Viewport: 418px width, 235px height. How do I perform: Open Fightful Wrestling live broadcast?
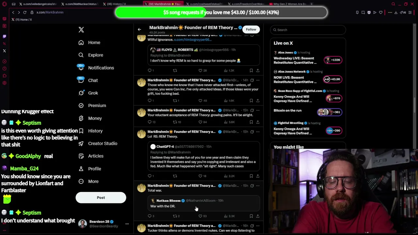tap(308, 128)
